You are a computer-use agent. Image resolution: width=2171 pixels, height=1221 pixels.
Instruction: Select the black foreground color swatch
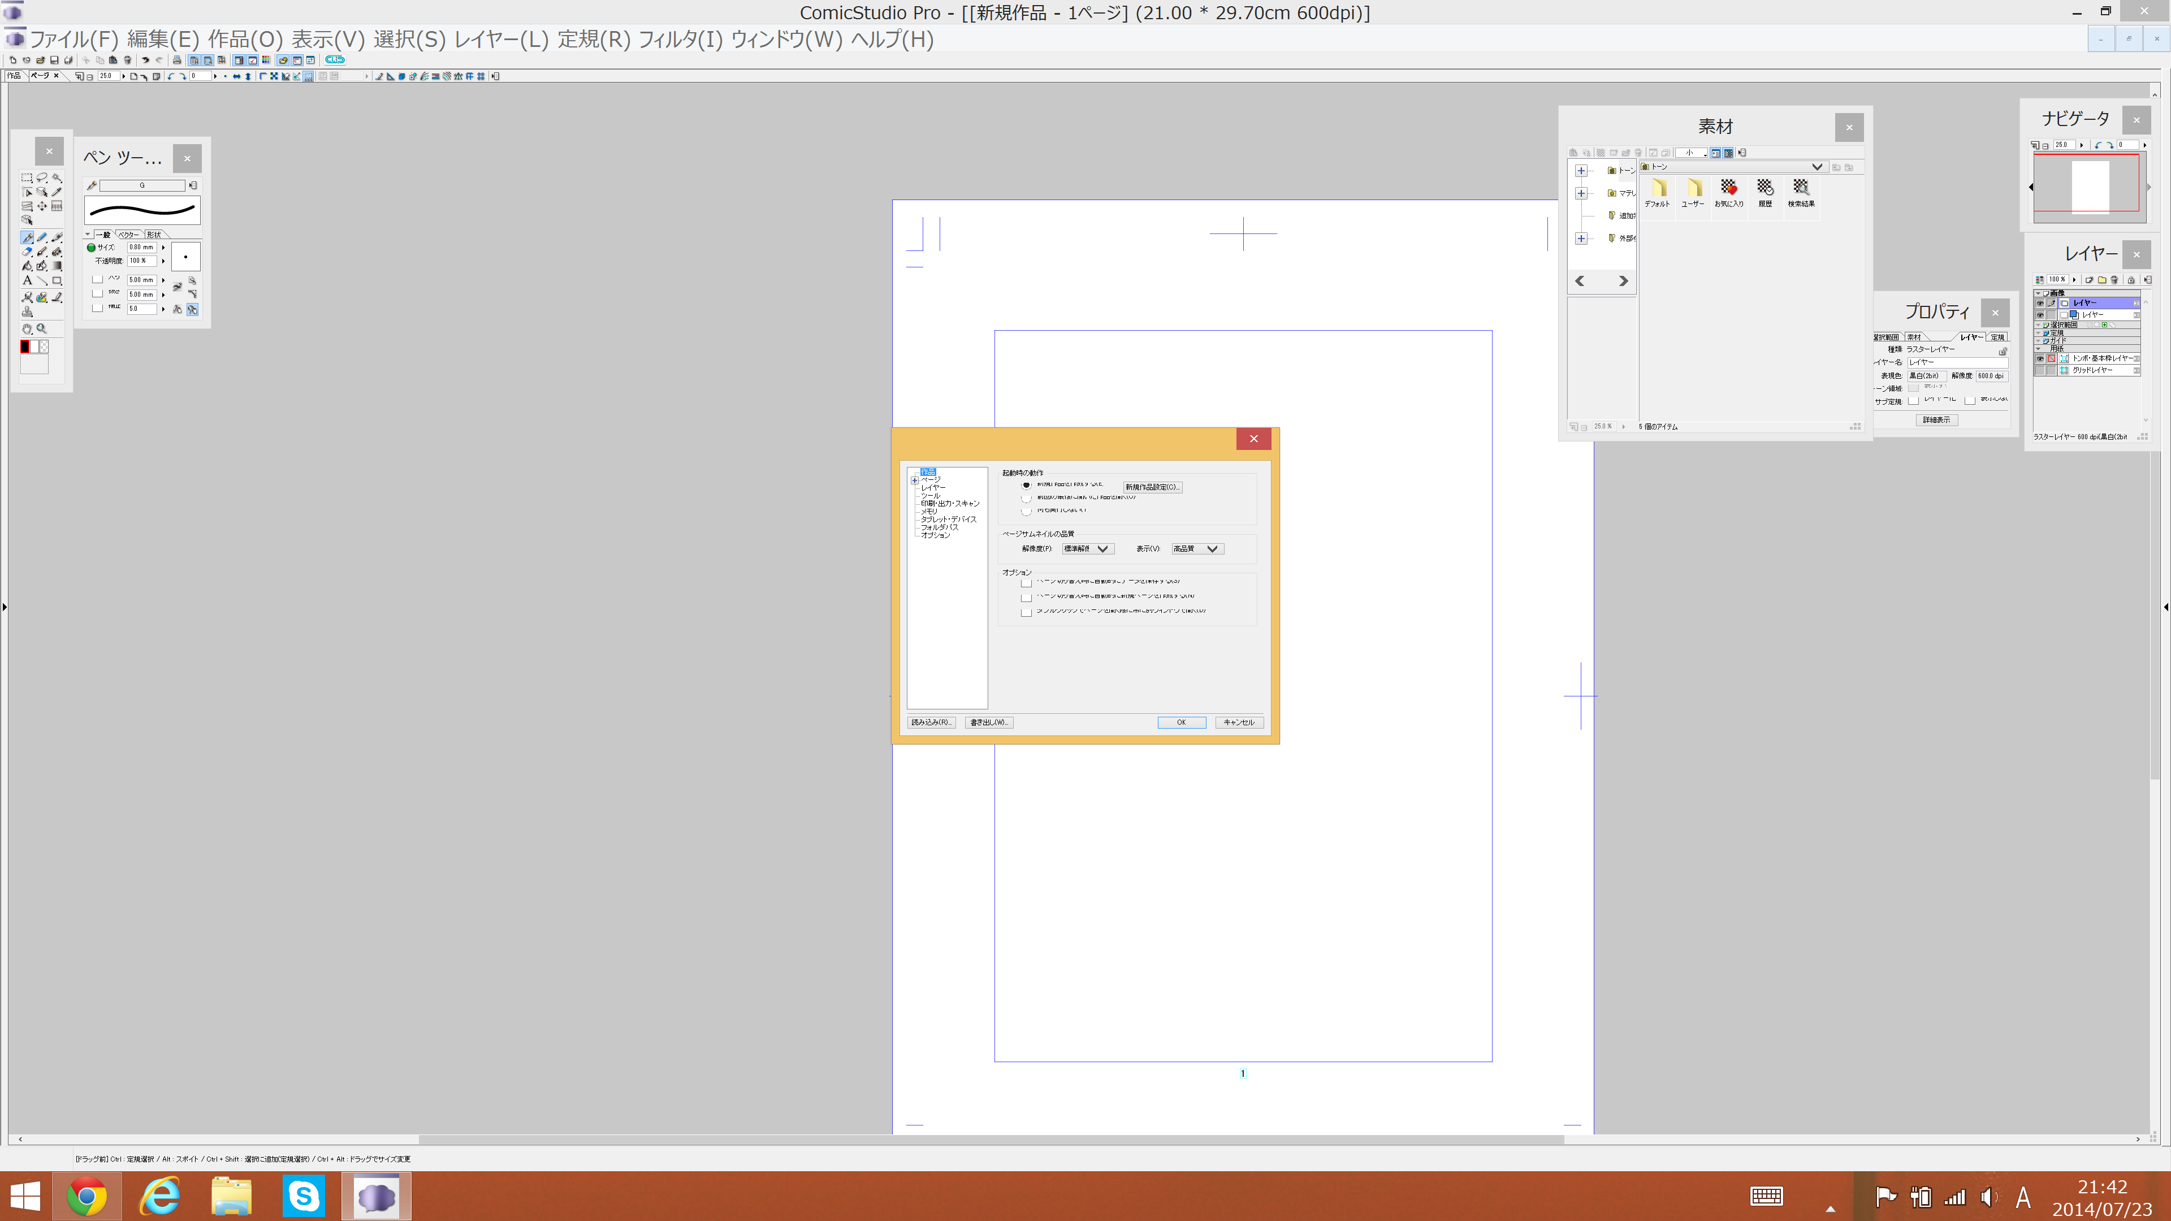click(25, 347)
